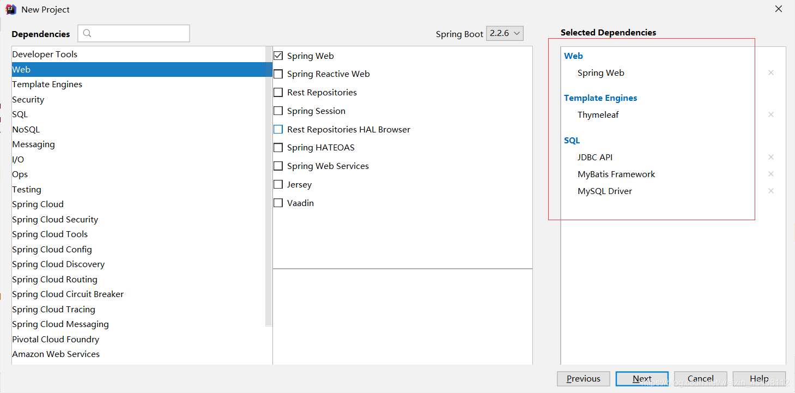Open Spring Cloud Security category
This screenshot has height=393, width=795.
point(138,219)
